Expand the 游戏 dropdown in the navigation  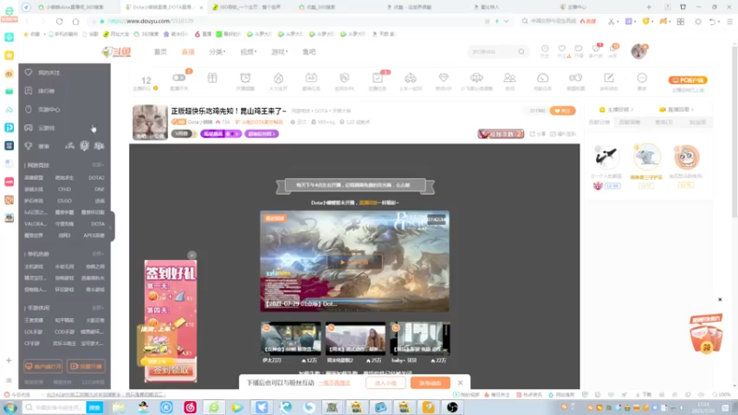pyautogui.click(x=280, y=52)
